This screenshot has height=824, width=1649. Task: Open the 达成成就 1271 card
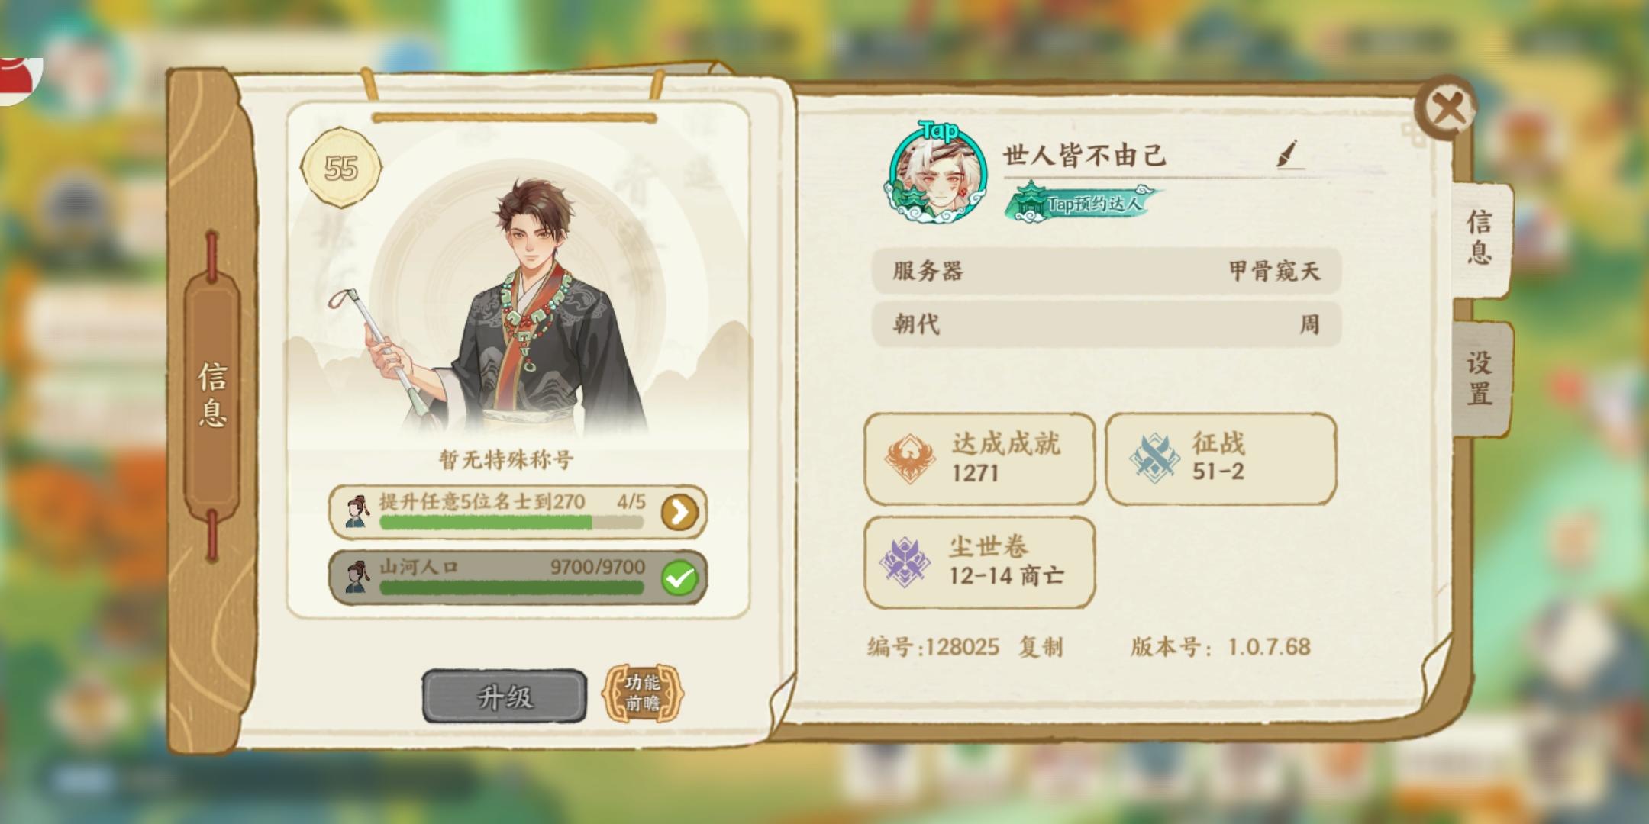tap(979, 459)
